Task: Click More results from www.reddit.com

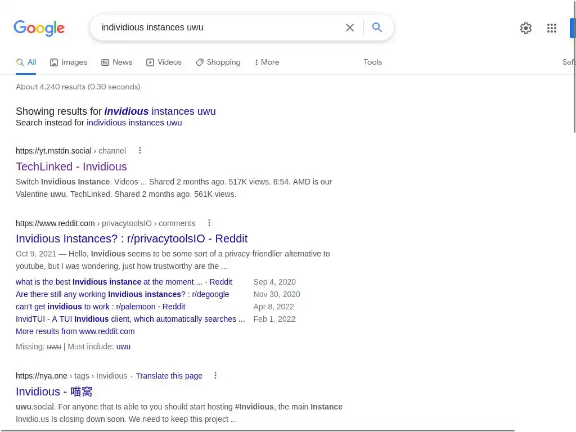Action: pyautogui.click(x=75, y=331)
